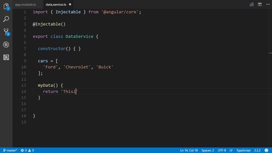The height and width of the screenshot is (153, 272).
Task: Open the Source Control view
Action: click(6, 32)
